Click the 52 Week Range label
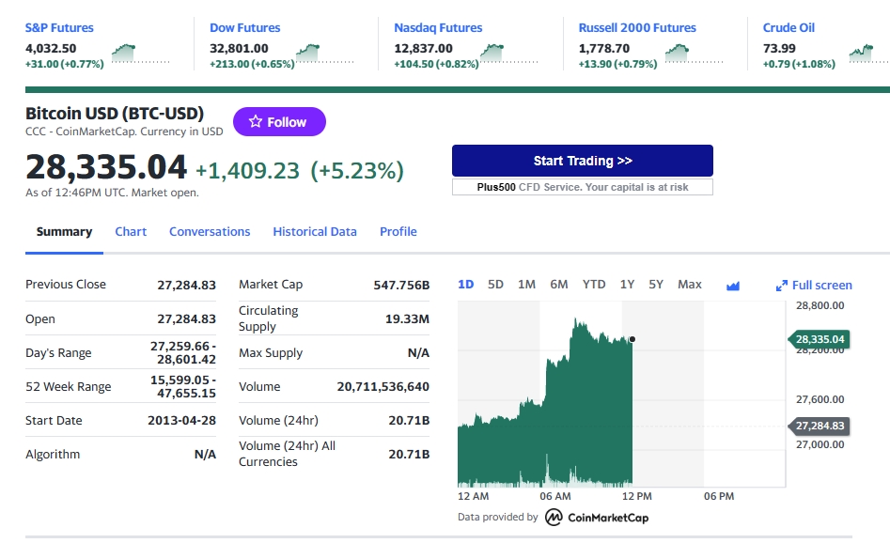 pyautogui.click(x=68, y=386)
